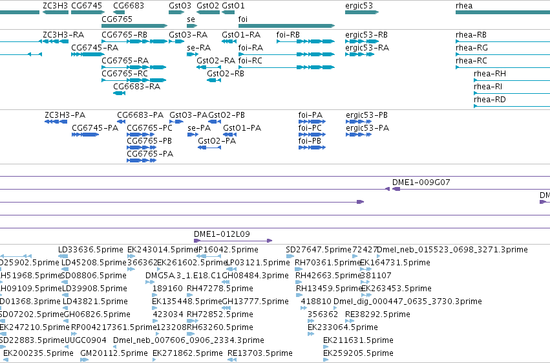
Task: Click the EK259205.5prime EST label
Action: point(358,353)
